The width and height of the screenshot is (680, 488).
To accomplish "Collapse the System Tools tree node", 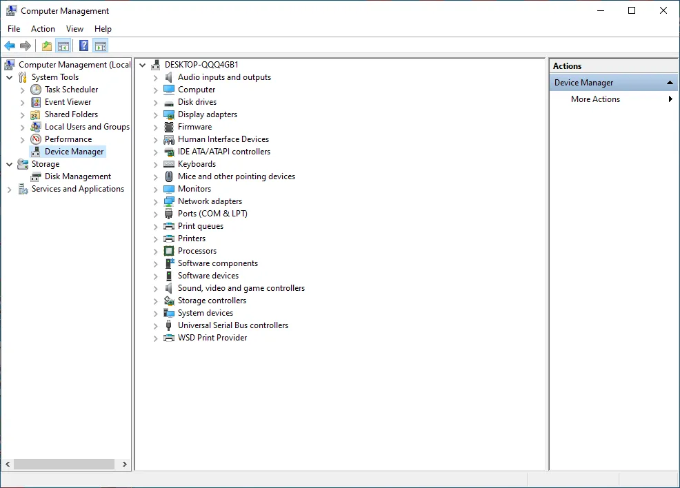I will pos(10,78).
